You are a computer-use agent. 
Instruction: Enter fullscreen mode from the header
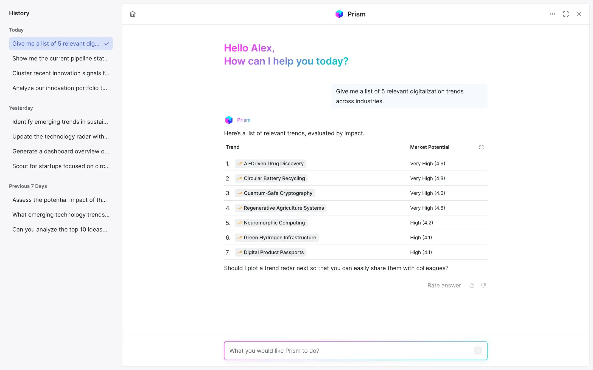tap(566, 14)
